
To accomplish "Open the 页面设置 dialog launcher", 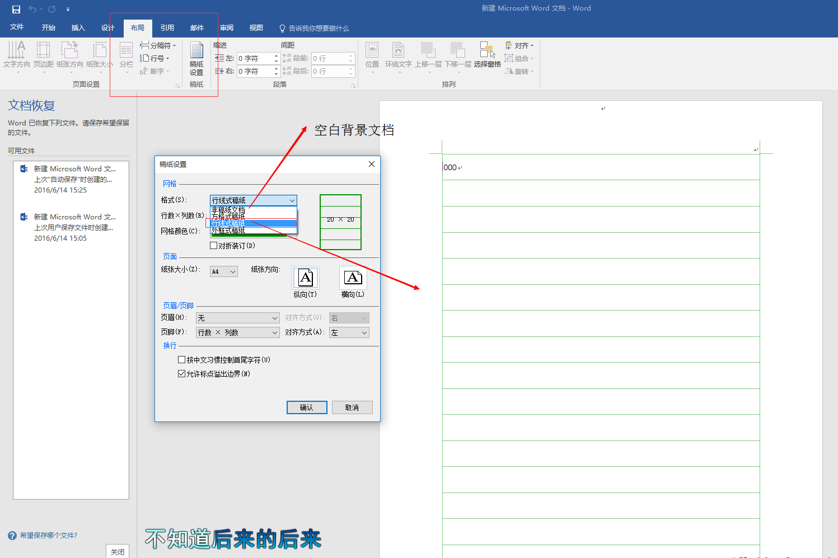I will coord(178,86).
